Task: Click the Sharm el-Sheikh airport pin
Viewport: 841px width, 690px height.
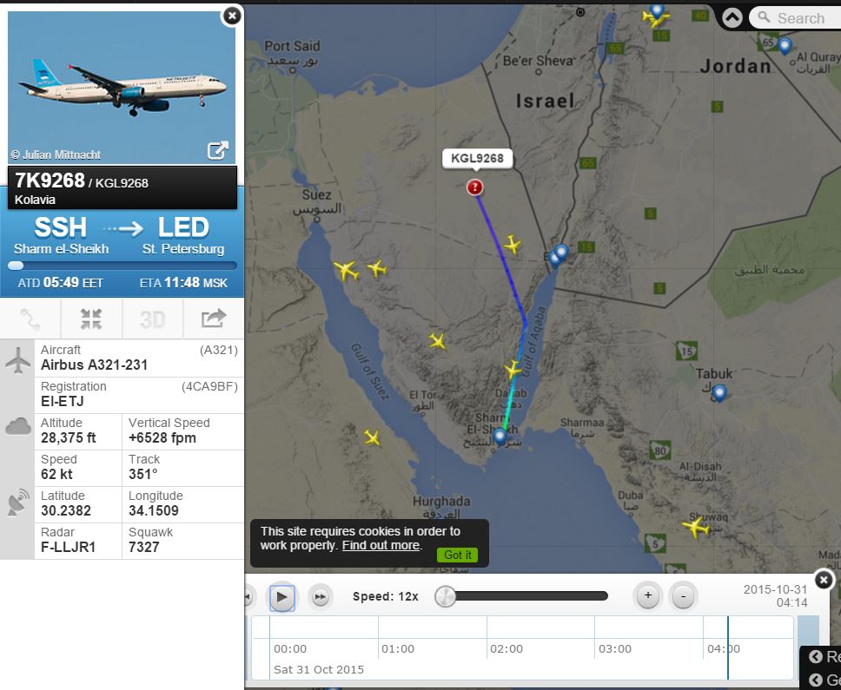Action: [x=500, y=436]
